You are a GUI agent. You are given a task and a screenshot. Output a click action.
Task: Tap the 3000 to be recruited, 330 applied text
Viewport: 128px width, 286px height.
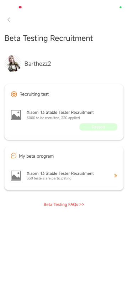coord(53,118)
